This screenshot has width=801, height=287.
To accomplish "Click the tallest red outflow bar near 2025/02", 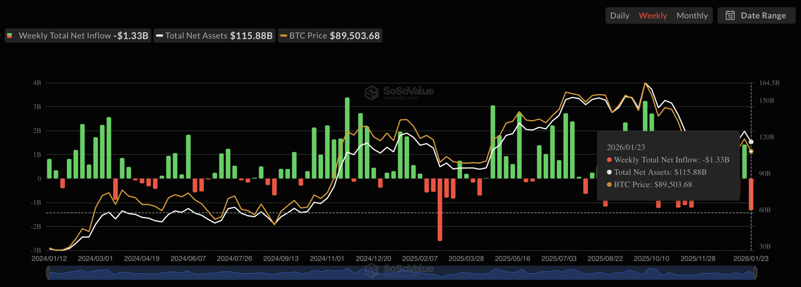I will [440, 210].
